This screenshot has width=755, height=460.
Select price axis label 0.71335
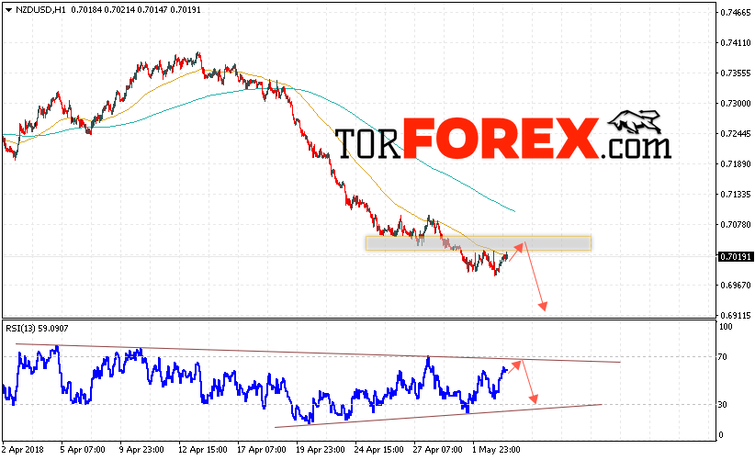736,195
